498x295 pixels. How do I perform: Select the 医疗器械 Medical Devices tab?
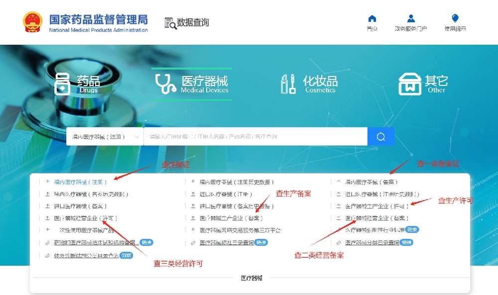(x=192, y=83)
